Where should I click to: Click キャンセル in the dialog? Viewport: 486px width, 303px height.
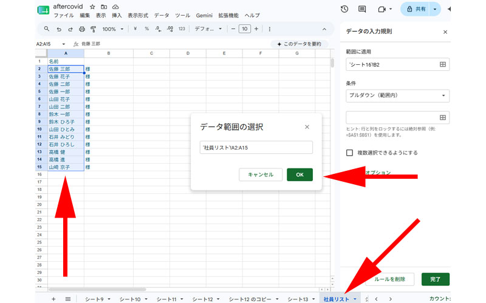[x=261, y=175]
